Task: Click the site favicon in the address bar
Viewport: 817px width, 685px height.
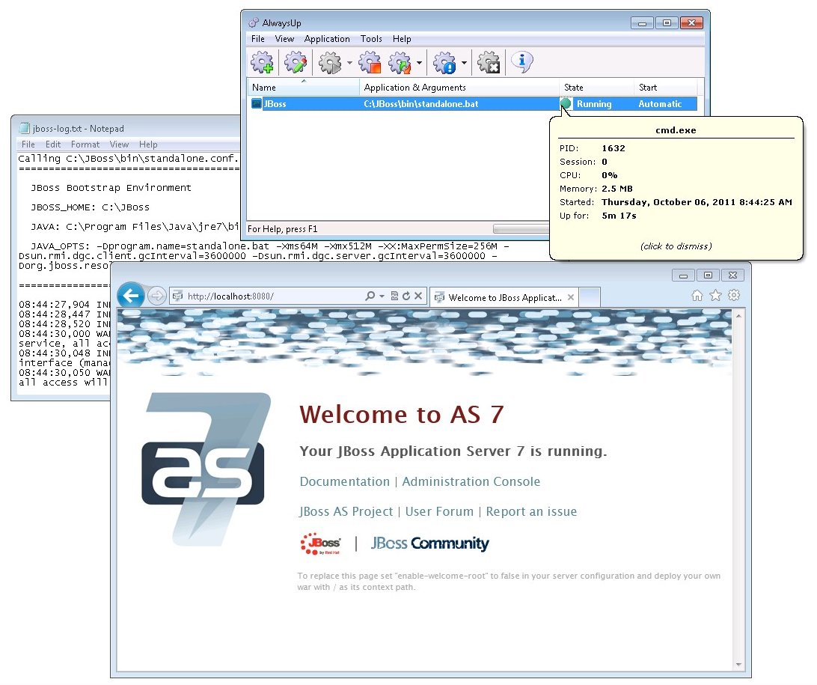Action: coord(177,296)
